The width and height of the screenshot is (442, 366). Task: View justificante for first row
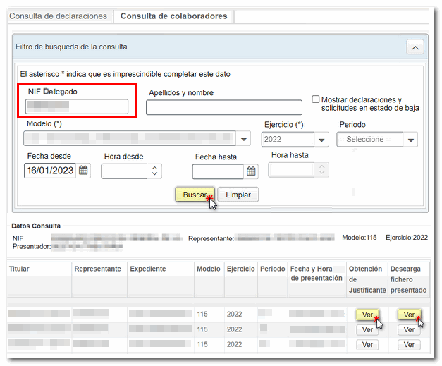(x=367, y=315)
